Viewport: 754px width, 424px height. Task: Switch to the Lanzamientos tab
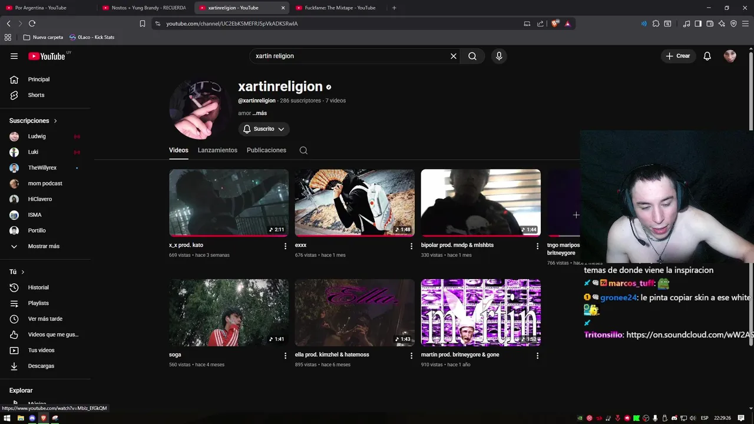[217, 150]
